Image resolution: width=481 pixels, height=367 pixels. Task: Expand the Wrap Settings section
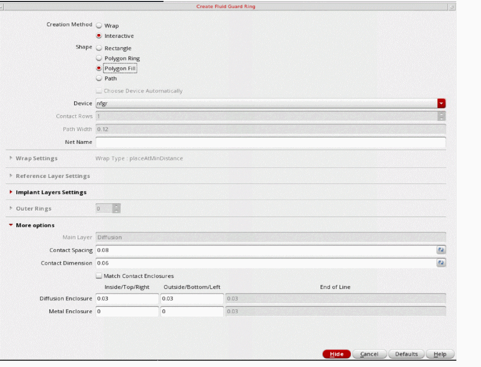[x=11, y=158]
